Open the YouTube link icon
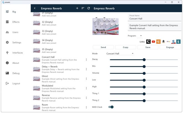 tap(153, 42)
